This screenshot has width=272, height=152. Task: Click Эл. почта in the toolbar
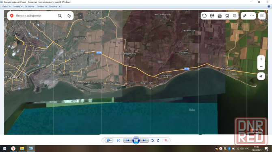[30, 6]
